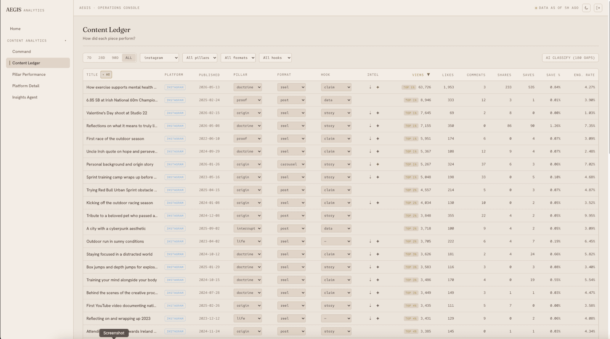610x339 pixels.
Task: Select the 7D time range
Action: coord(89,58)
